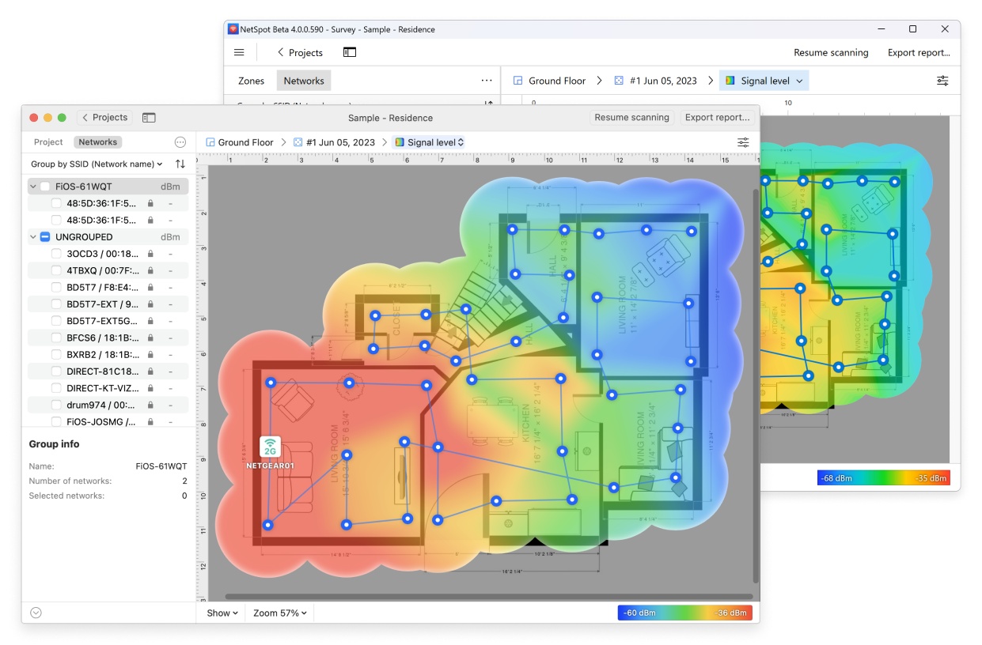The height and width of the screenshot is (645, 982).
Task: Open the hamburger menu in the back window
Action: click(x=239, y=52)
